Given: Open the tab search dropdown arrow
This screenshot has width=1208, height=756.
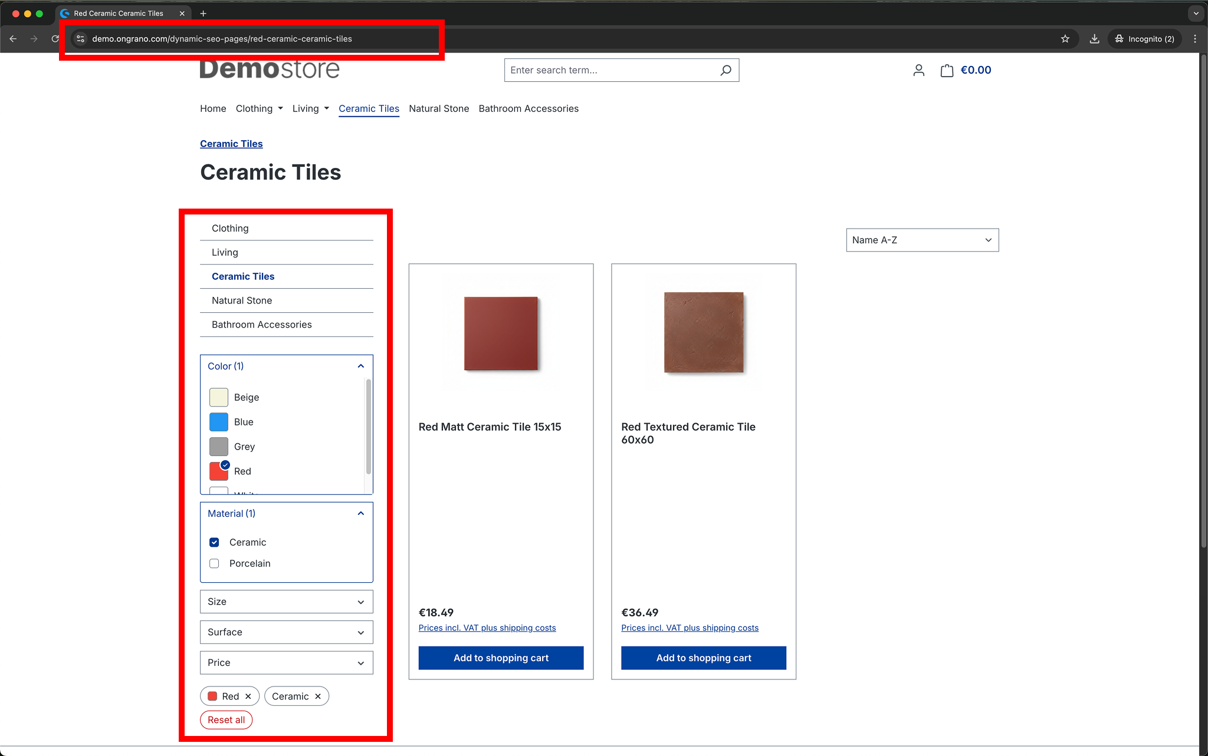Looking at the screenshot, I should [1196, 14].
